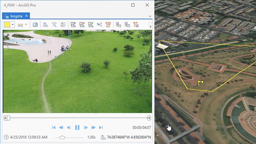The width and height of the screenshot is (256, 144).
Task: Click the orange stacked frames icon
Action: (108, 25)
